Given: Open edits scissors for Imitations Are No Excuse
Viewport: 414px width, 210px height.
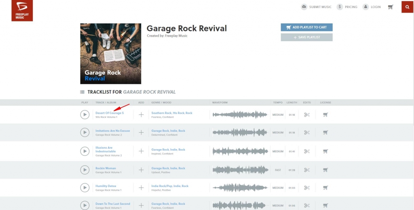Looking at the screenshot, I should pos(307,133).
